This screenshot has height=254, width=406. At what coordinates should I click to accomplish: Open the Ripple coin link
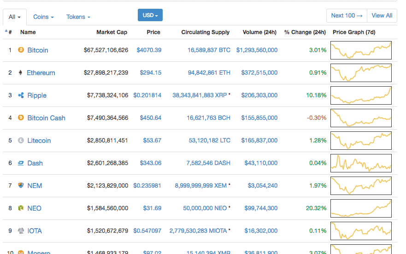(x=37, y=95)
